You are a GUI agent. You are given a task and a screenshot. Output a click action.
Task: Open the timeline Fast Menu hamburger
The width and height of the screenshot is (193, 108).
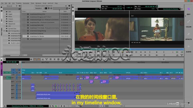(31, 59)
